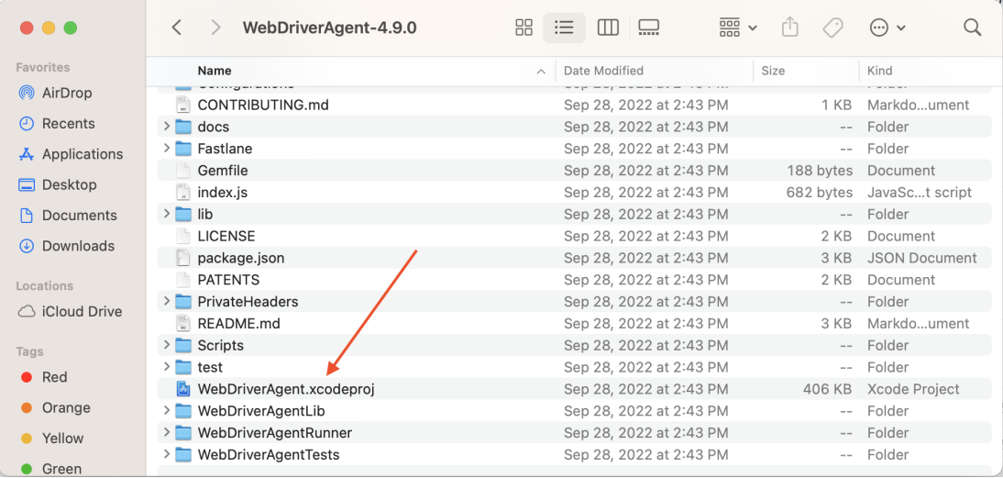Select the Red tag in sidebar
The height and width of the screenshot is (478, 1003).
pyautogui.click(x=43, y=377)
